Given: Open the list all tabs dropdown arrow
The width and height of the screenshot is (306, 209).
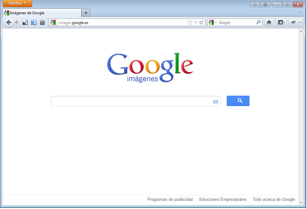Looking at the screenshot, I should [x=300, y=13].
